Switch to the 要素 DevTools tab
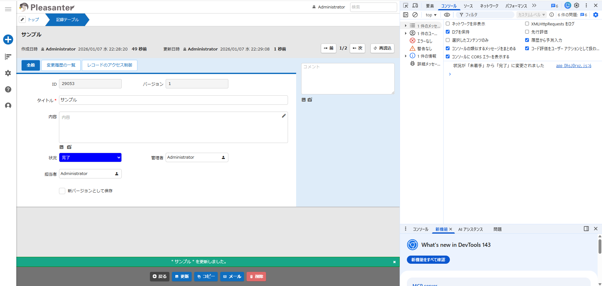Viewport: 602px width, 286px height. 430,6
